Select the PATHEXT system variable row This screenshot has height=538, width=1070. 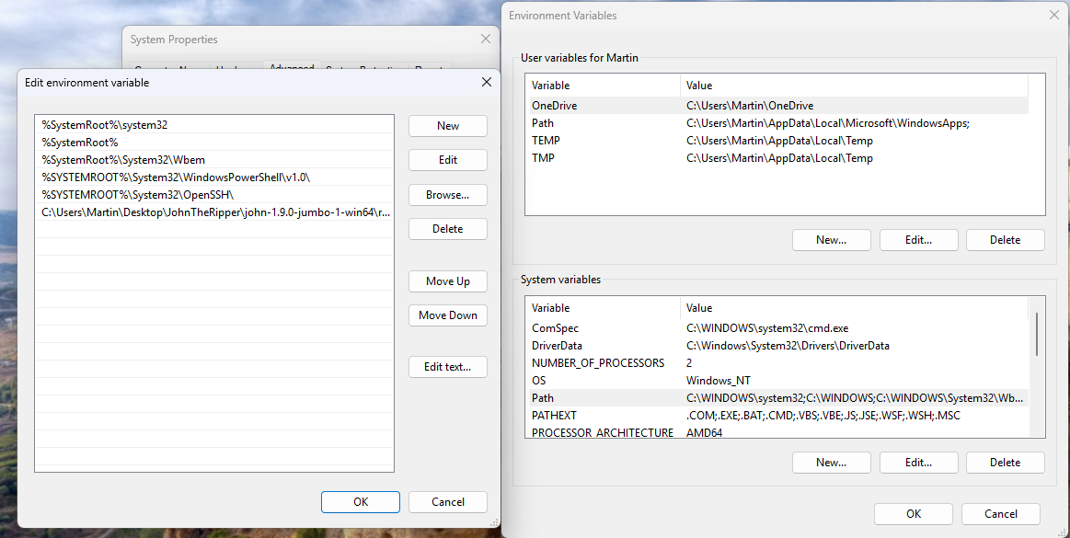point(777,416)
